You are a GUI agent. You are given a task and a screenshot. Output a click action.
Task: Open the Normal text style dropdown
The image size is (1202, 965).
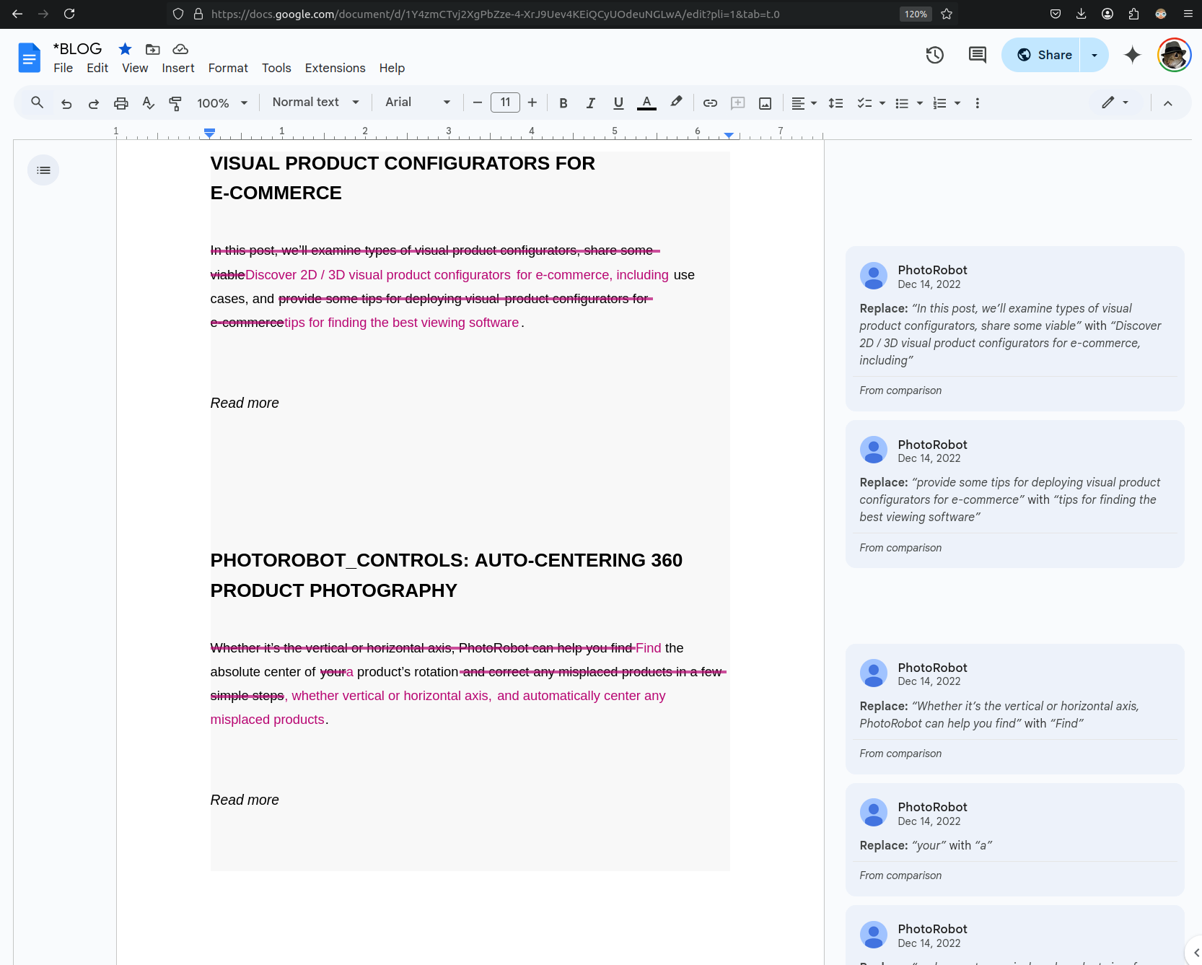coord(315,102)
